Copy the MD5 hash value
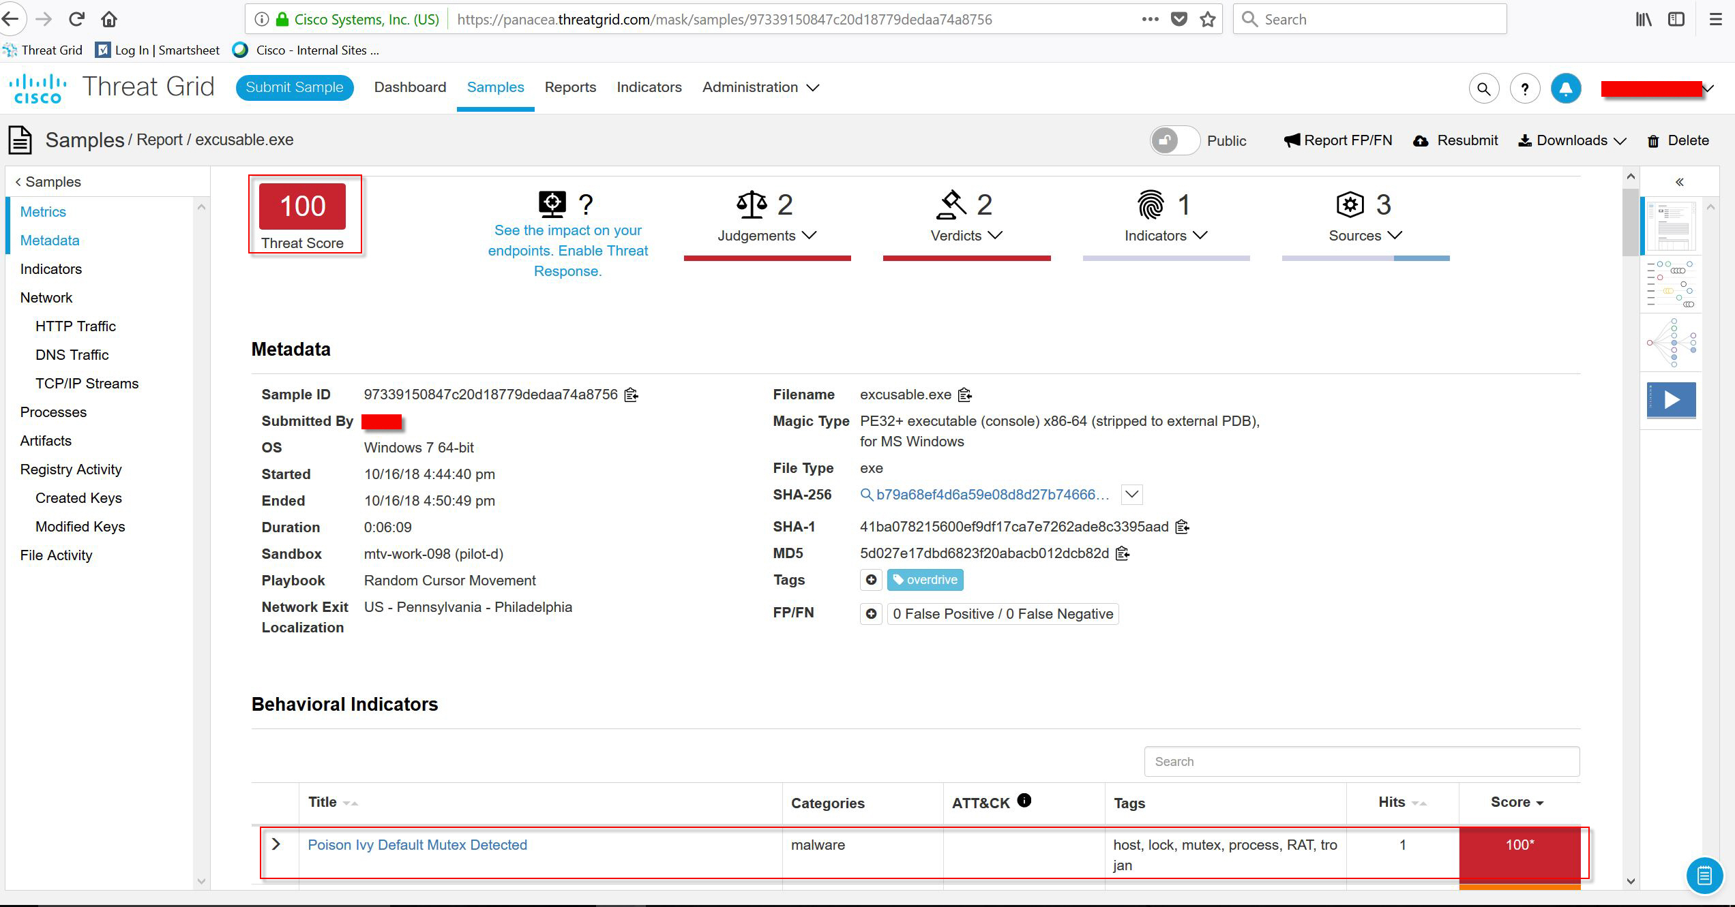Image resolution: width=1735 pixels, height=907 pixels. 1123,553
